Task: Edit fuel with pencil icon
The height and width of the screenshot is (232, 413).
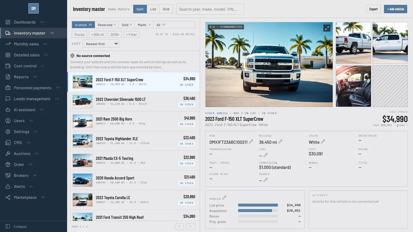Action: pos(266,155)
